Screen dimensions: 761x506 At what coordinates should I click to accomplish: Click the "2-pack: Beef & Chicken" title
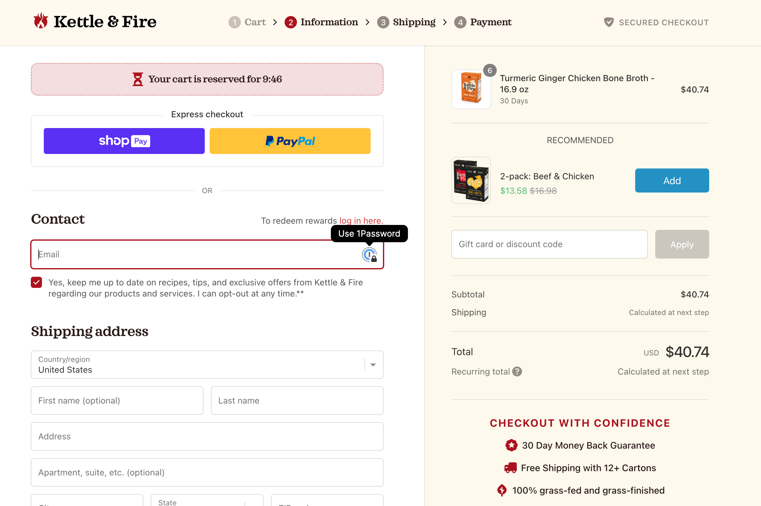pyautogui.click(x=547, y=176)
